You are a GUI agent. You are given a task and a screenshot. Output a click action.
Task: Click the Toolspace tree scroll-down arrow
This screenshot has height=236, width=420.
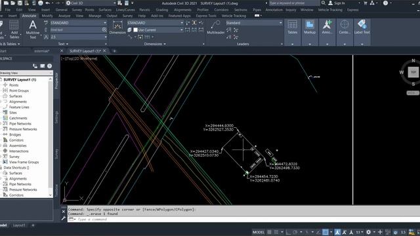click(x=51, y=195)
